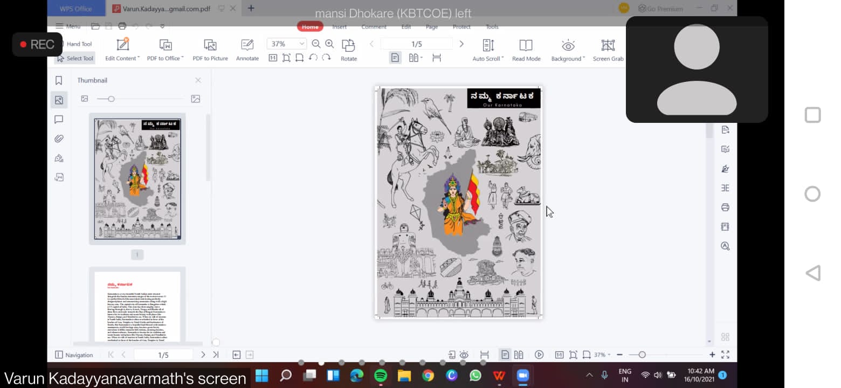This screenshot has height=388, width=841.
Task: Click the search icon on the right sidebar
Action: coord(725,246)
